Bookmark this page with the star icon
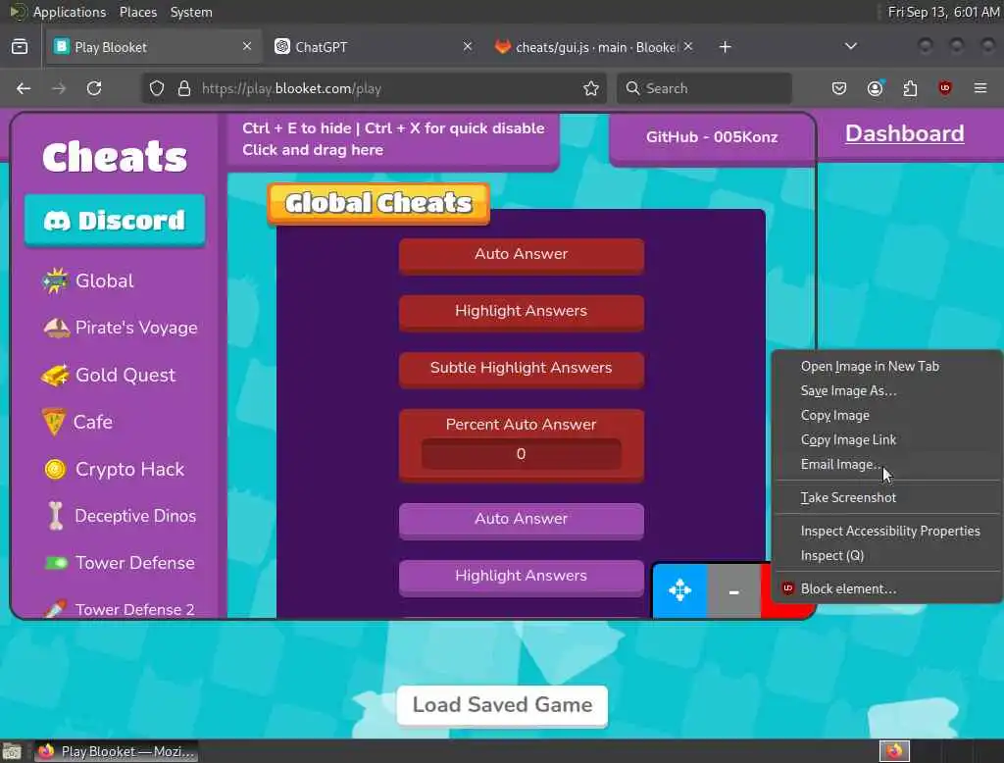This screenshot has height=763, width=1004. [591, 88]
